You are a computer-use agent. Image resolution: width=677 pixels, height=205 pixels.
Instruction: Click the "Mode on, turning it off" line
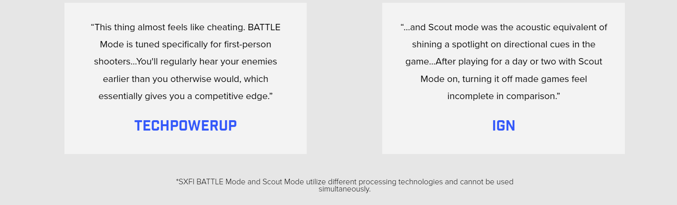click(x=503, y=79)
